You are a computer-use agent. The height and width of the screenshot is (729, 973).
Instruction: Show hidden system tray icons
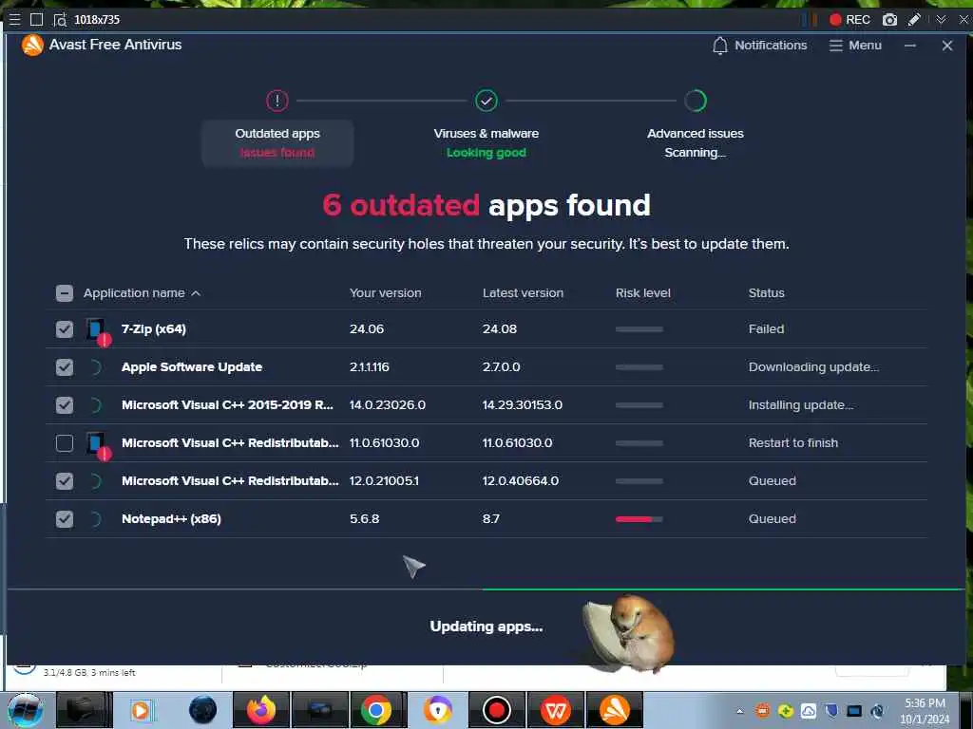point(739,711)
